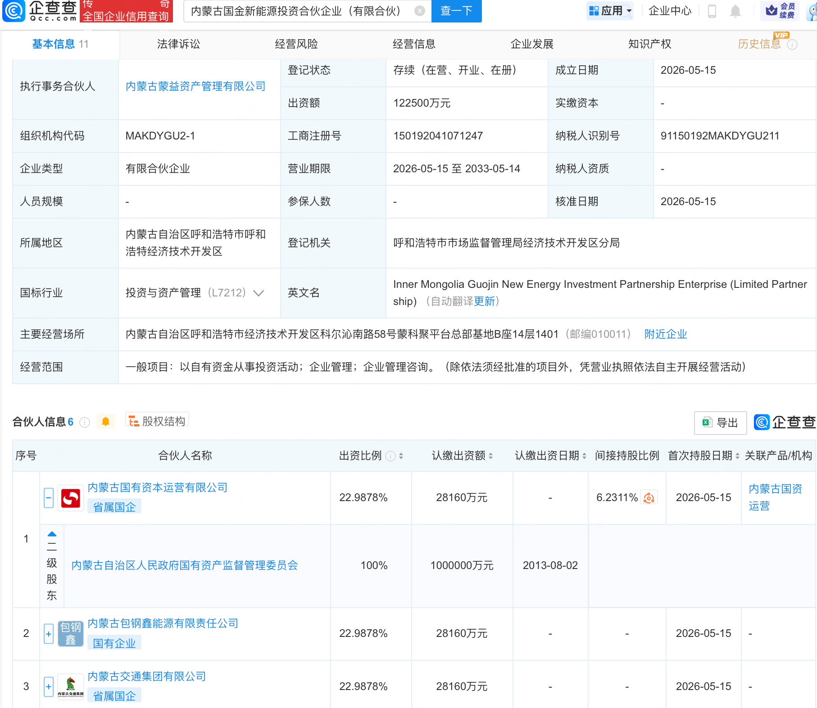Click the 出资比例 info icon in header
Screen dimensions: 817x708
pyautogui.click(x=391, y=456)
